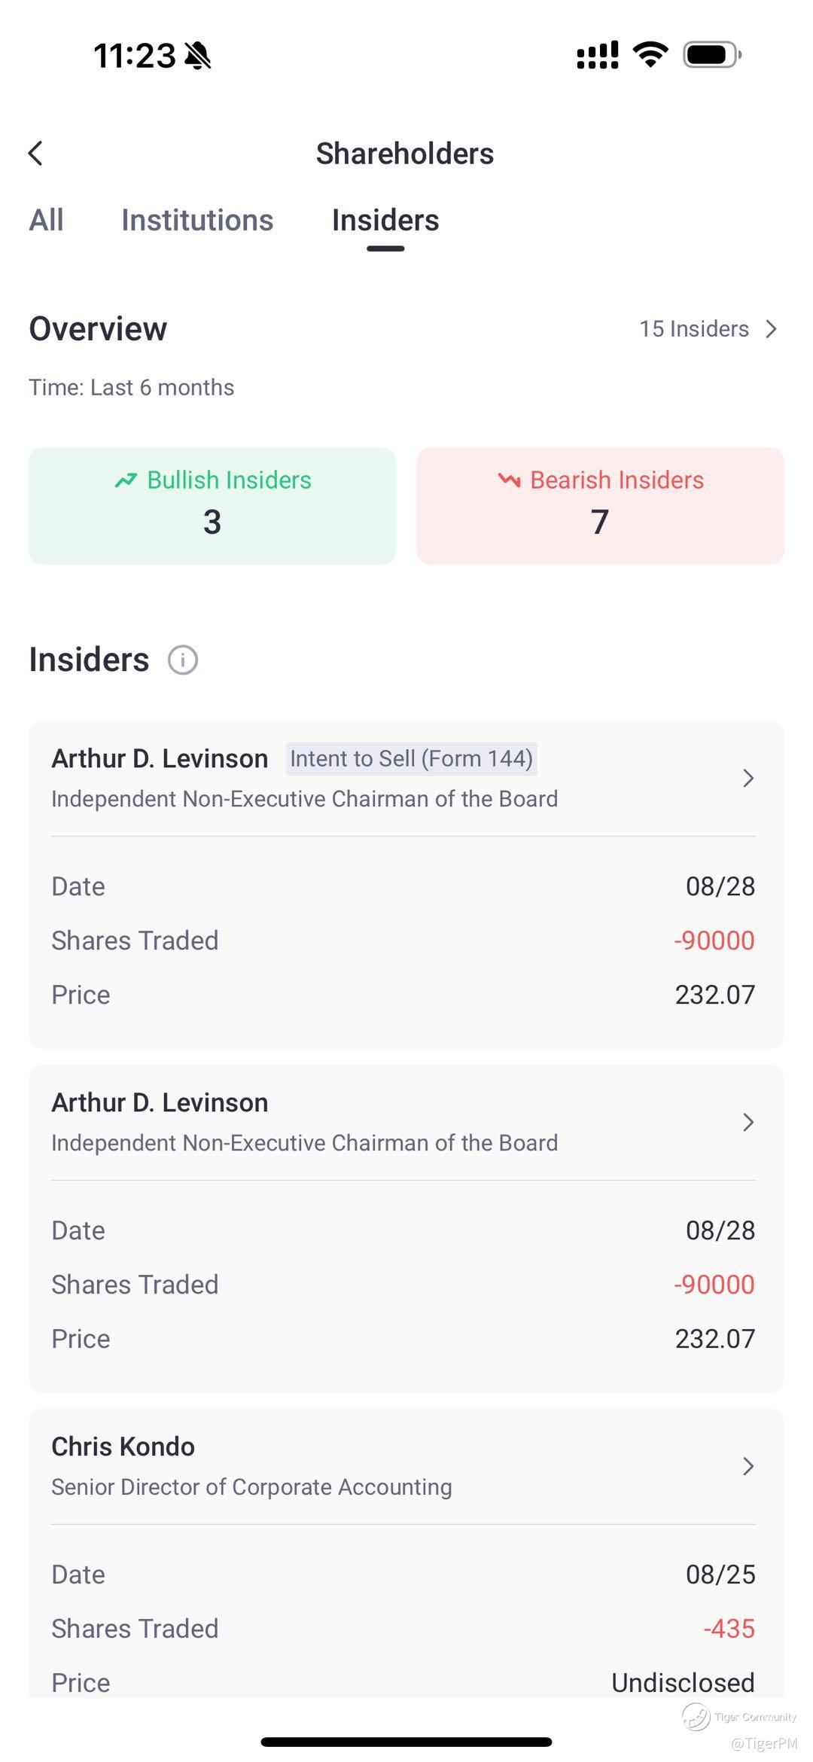This screenshot has width=813, height=1762.
Task: Tap the Insiders info icon
Action: (182, 660)
